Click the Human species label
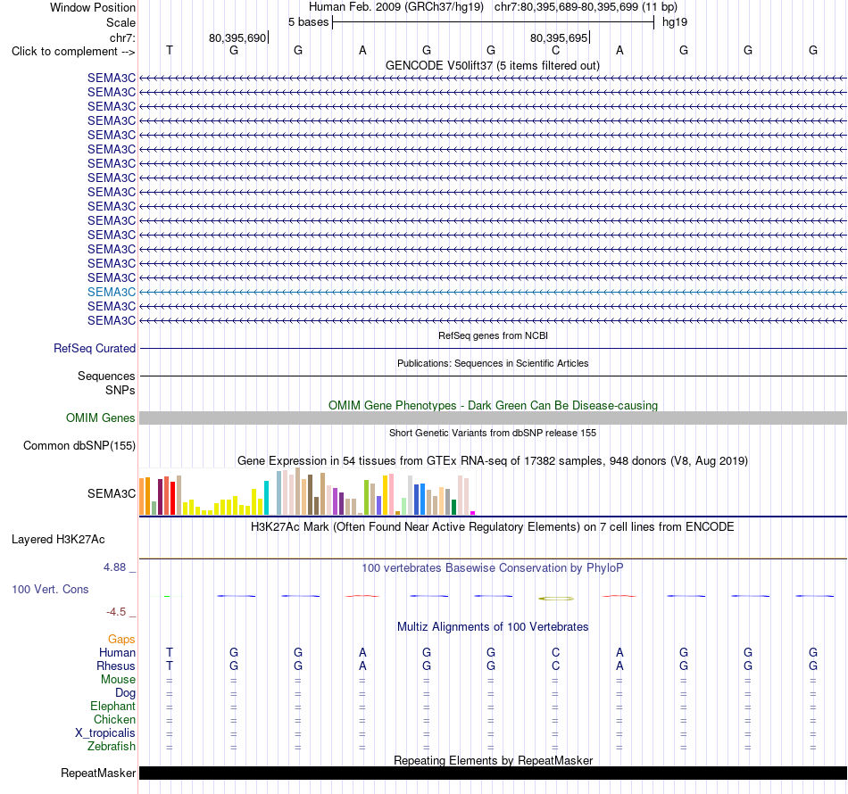This screenshot has width=848, height=794. pos(117,652)
